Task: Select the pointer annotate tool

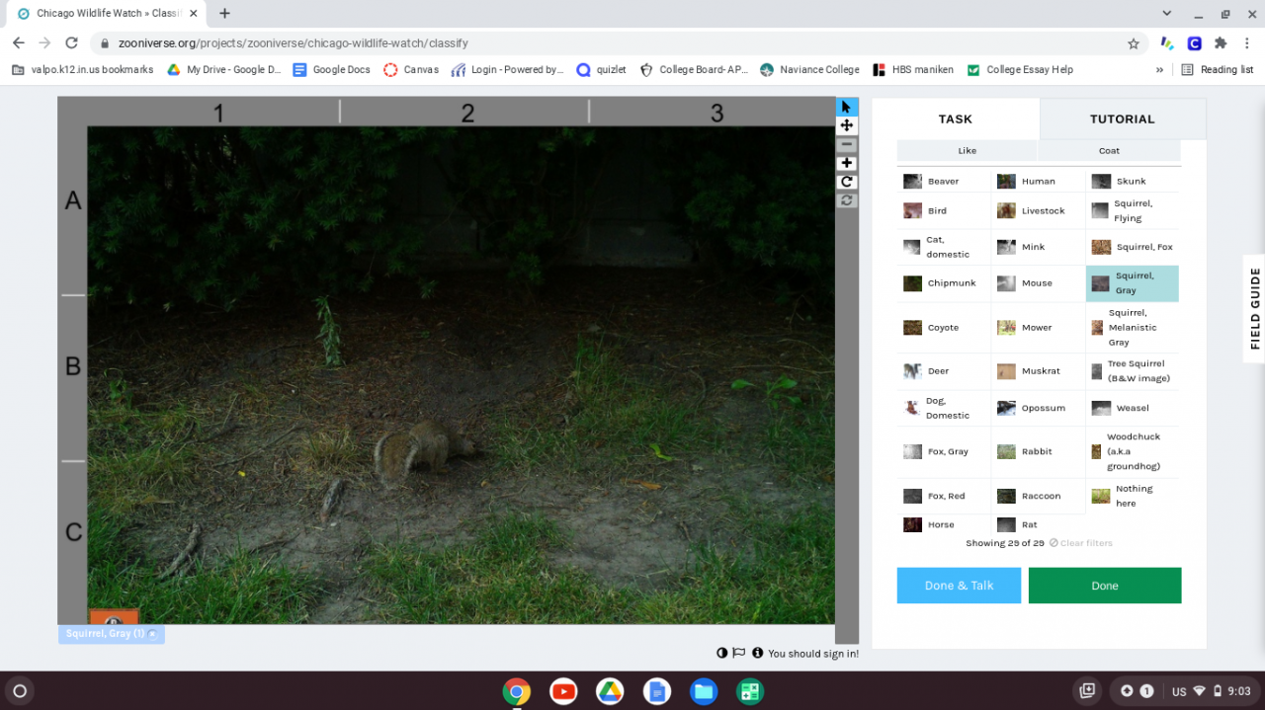Action: [x=846, y=107]
